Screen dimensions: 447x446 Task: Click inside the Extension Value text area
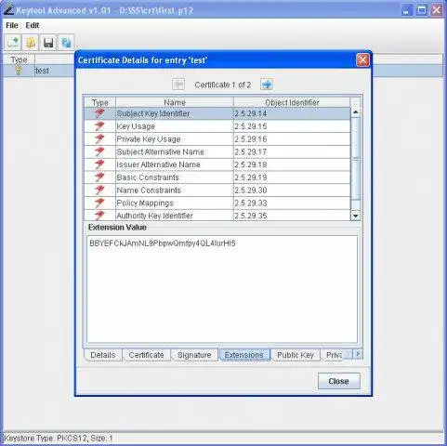(222, 289)
